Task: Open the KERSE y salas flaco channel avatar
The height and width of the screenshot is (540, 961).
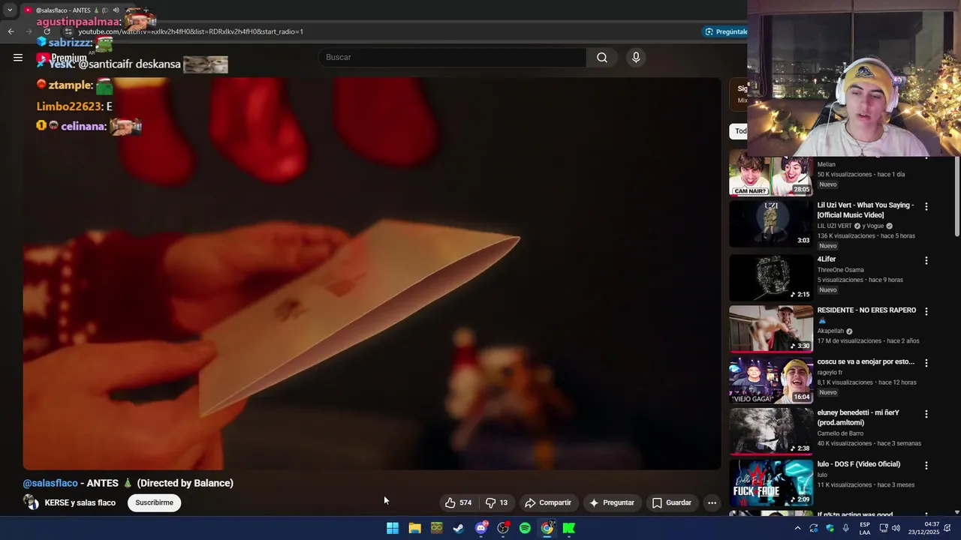Action: (31, 502)
